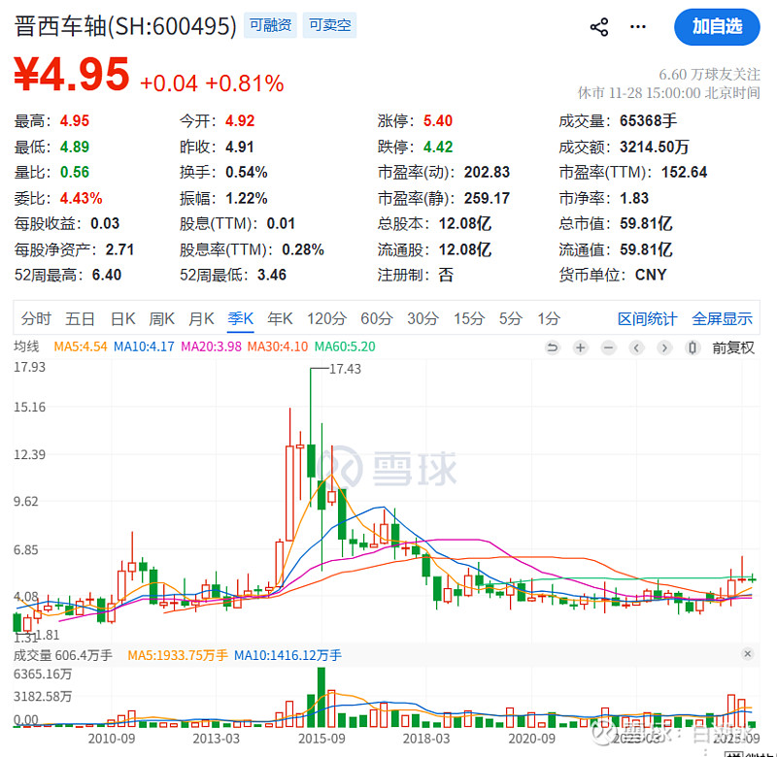Switch to the 120分 chart tab
Image resolution: width=777 pixels, height=757 pixels.
tap(326, 318)
